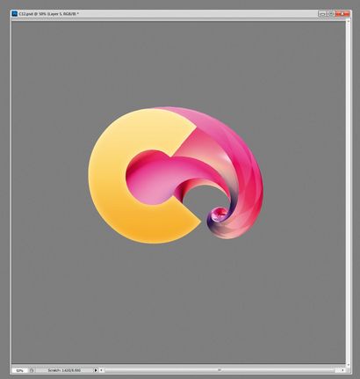
Task: Click the document title bar text
Action: (x=48, y=14)
